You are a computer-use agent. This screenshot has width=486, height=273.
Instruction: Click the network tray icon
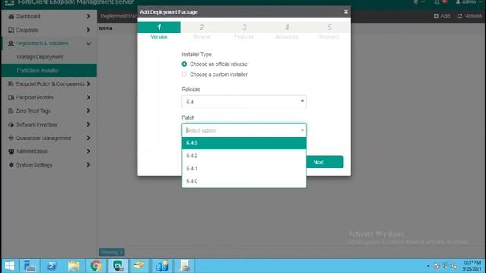[446, 266]
